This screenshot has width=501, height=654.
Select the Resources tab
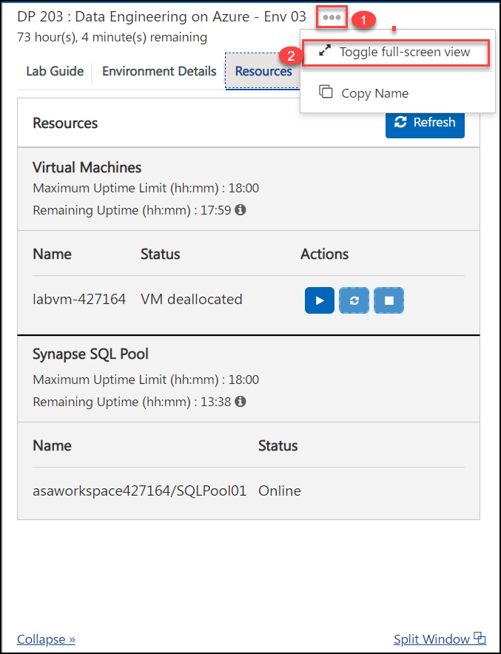[x=263, y=71]
